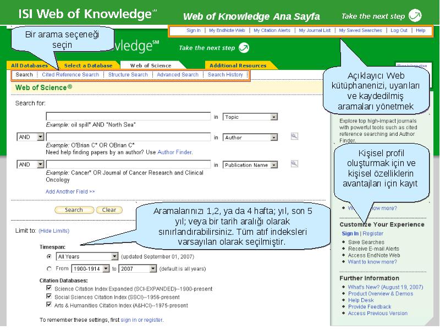
Task: Click the Access Previous Version link
Action: click(x=378, y=313)
